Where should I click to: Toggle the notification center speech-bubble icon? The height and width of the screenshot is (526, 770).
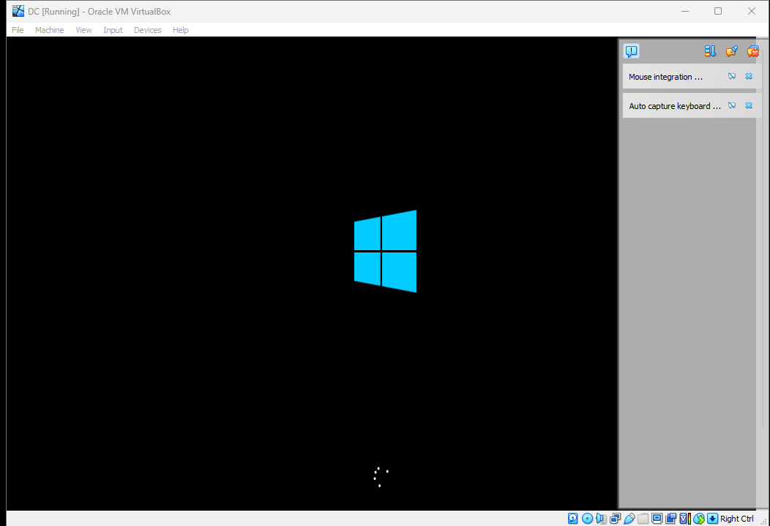(x=632, y=51)
